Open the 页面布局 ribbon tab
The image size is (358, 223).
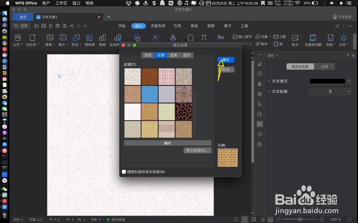pos(158,26)
